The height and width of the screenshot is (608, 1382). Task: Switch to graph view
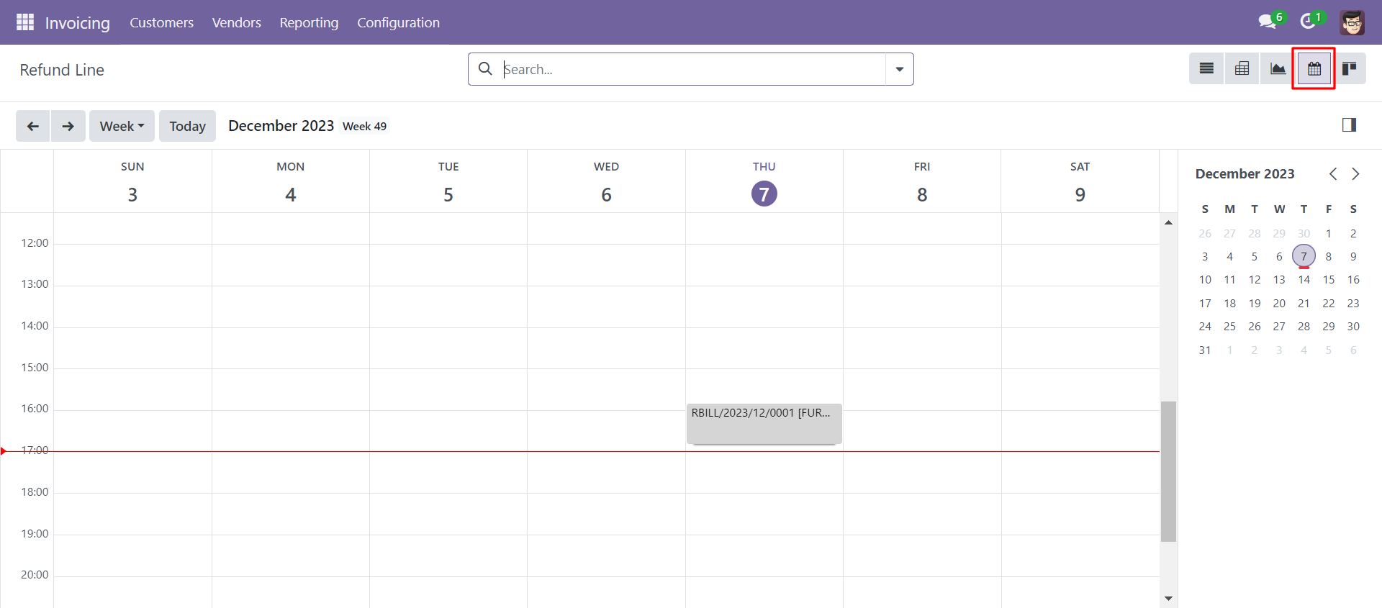1278,69
